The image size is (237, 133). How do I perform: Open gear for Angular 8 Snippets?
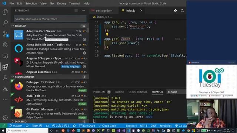point(84,66)
